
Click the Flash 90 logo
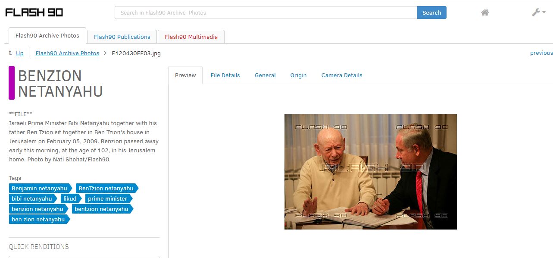(34, 13)
